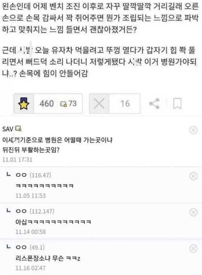Click the 16 downvote count
The height and width of the screenshot is (275, 202).
point(125,103)
